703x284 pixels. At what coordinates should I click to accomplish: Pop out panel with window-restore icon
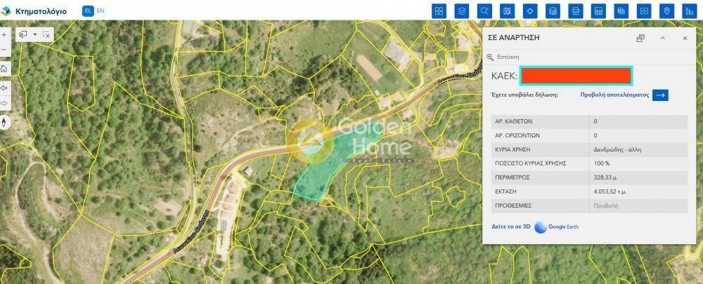[x=640, y=39]
